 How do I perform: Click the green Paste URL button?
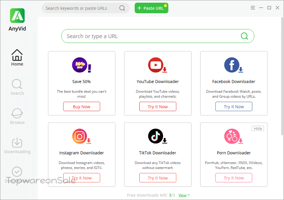click(151, 8)
